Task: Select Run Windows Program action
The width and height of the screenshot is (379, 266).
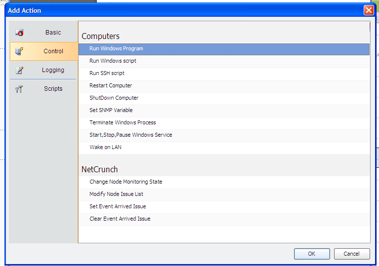Action: 116,49
